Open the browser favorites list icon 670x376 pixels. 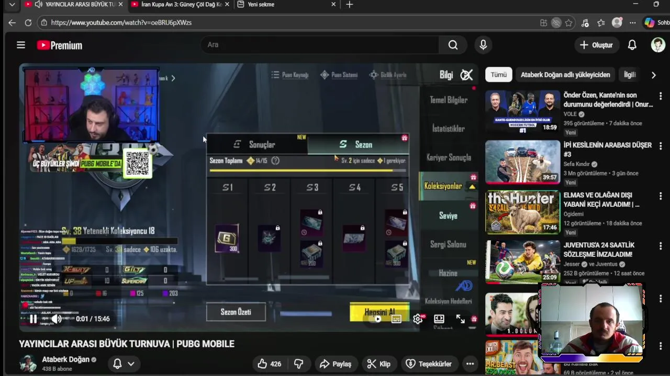pyautogui.click(x=601, y=22)
